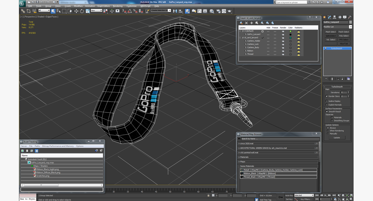Open the selection filter All dropdown
373x201 pixels.
(44, 11)
